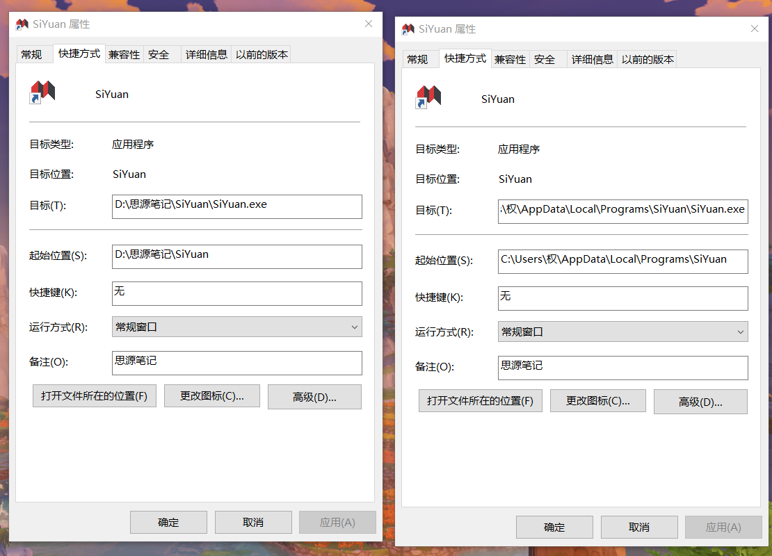Click the 快捷键 field showing 无 in the left dialog
Image resolution: width=772 pixels, height=556 pixels.
pos(236,293)
